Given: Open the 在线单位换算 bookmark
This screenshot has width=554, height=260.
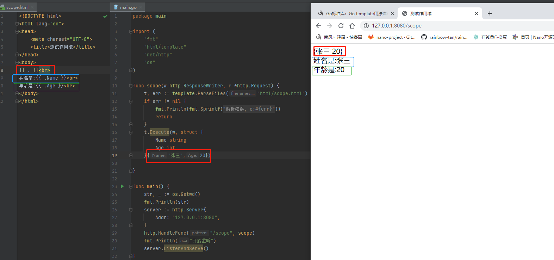Looking at the screenshot, I should coord(490,37).
